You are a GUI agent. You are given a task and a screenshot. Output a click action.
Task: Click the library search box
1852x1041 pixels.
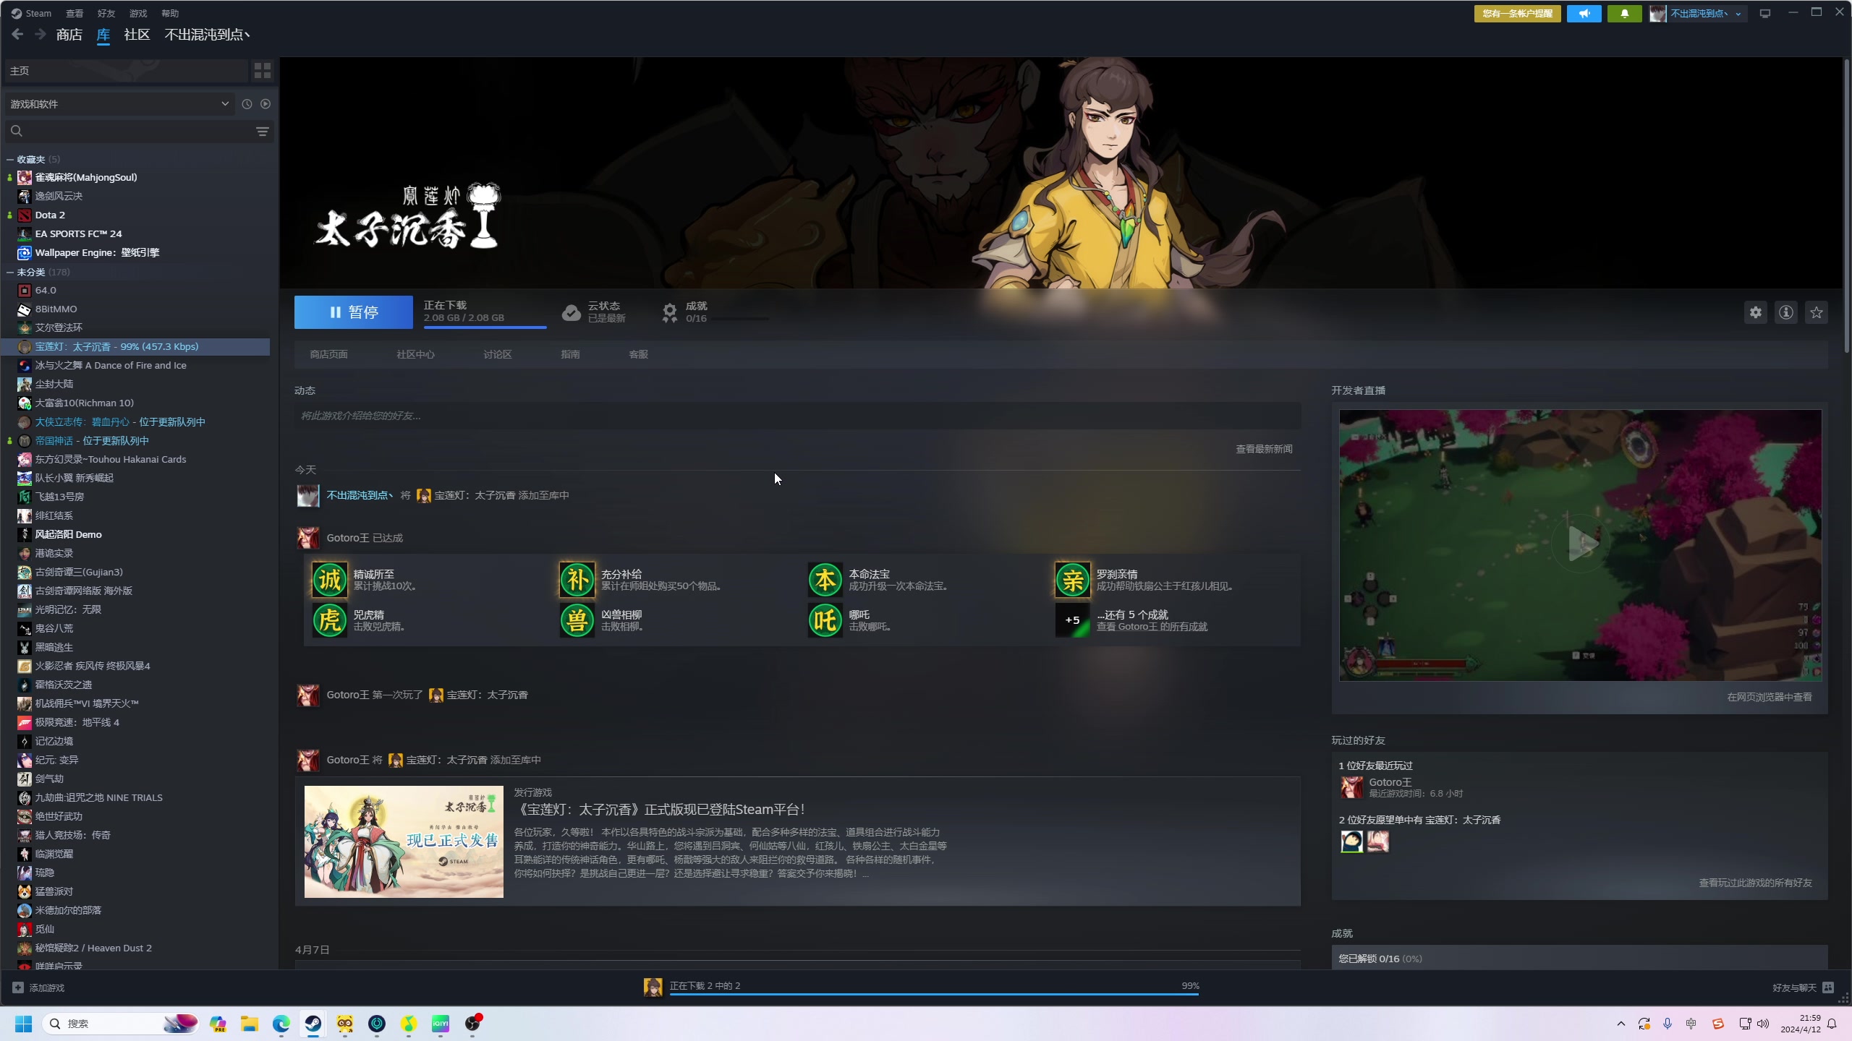pyautogui.click(x=137, y=131)
